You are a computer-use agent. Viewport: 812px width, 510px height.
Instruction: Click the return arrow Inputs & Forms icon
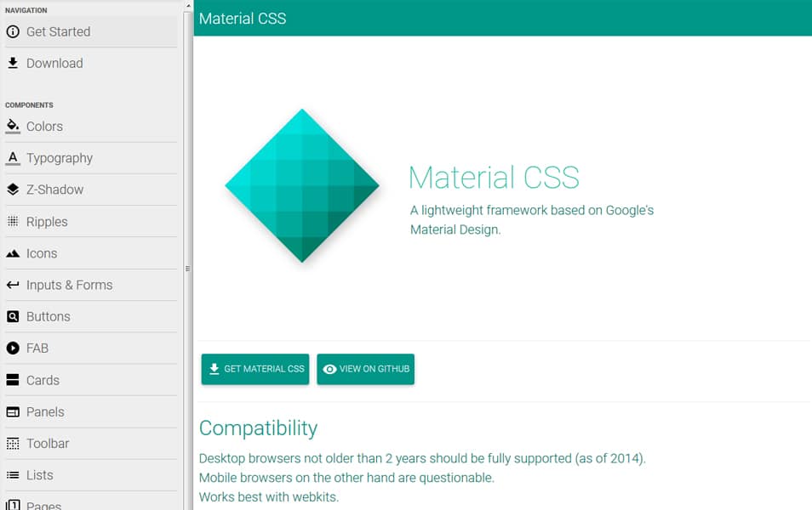[13, 285]
